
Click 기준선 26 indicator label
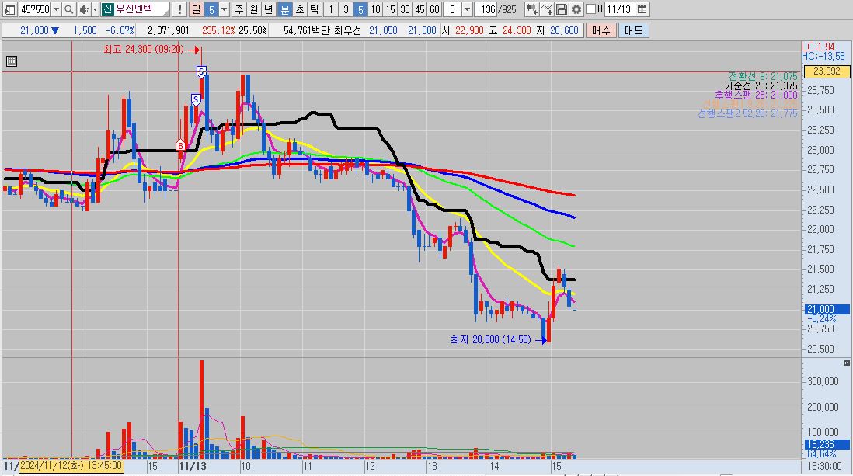click(761, 85)
